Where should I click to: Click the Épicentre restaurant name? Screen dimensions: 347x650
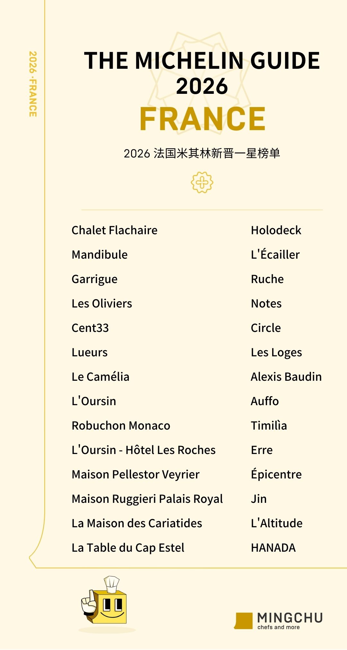coord(276,474)
